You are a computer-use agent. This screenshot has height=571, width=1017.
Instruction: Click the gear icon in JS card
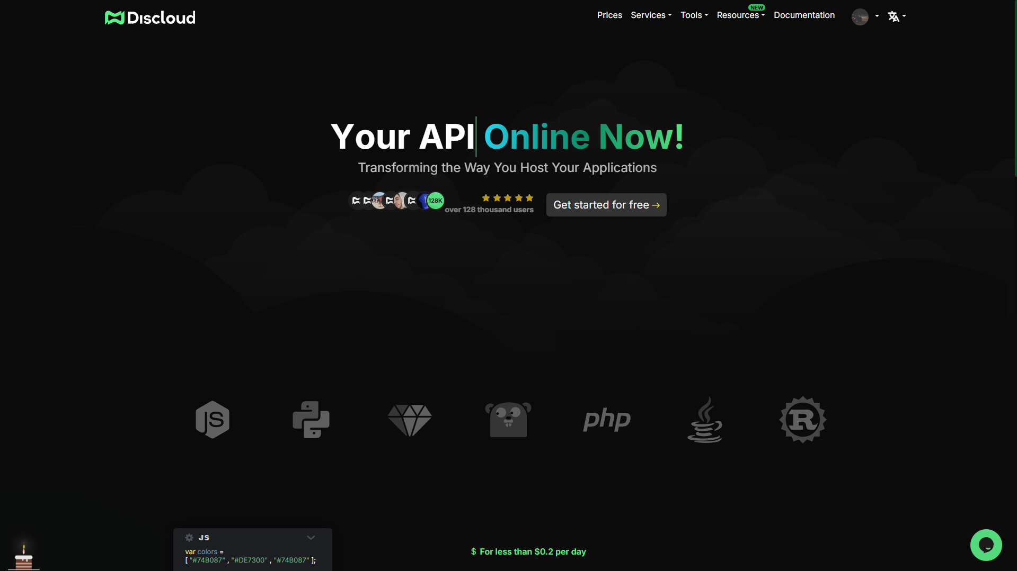click(189, 538)
